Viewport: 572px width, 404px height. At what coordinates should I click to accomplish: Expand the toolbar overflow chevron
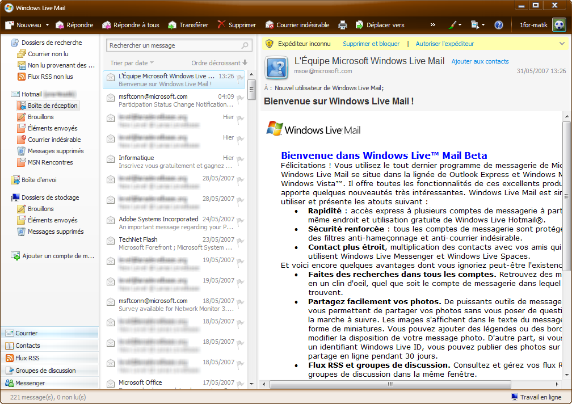[x=433, y=25]
